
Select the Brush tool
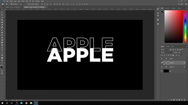pyautogui.click(x=2, y=30)
